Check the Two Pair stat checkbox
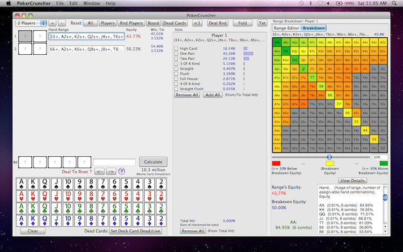The width and height of the screenshot is (403, 252). [x=176, y=59]
